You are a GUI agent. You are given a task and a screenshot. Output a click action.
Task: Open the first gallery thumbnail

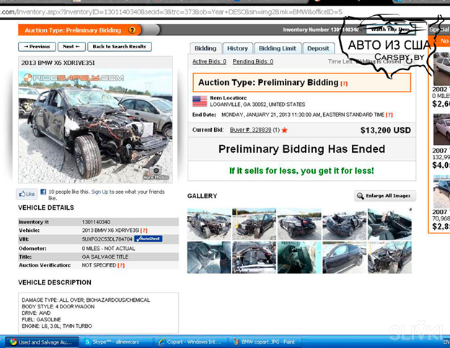(208, 224)
